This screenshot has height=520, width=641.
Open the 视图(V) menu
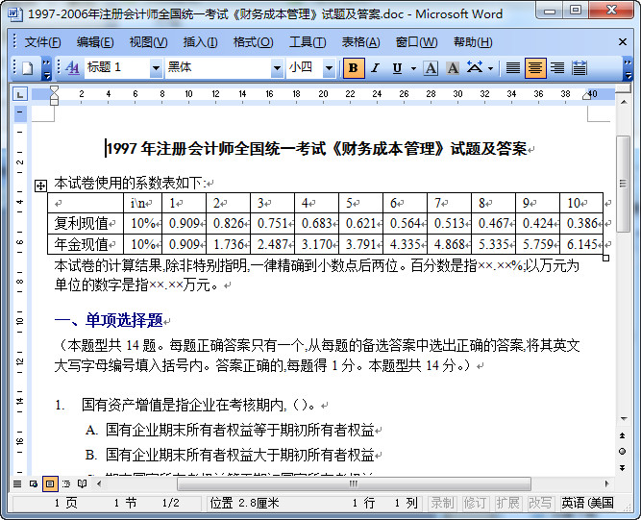tap(148, 42)
